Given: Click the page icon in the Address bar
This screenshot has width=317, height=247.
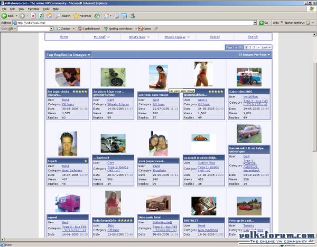Looking at the screenshot, I should pos(15,23).
